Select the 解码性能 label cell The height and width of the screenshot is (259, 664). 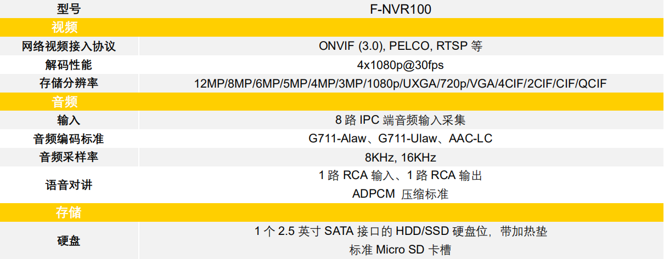[x=69, y=65]
